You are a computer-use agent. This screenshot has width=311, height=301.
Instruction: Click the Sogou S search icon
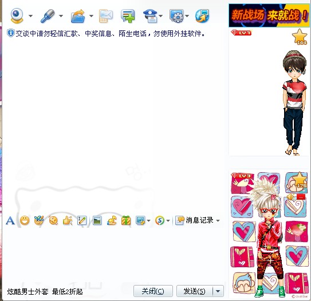click(x=160, y=220)
